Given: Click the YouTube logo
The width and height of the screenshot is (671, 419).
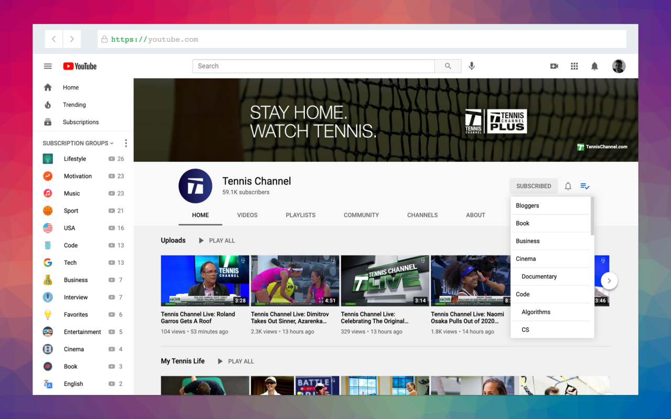Looking at the screenshot, I should click(x=80, y=66).
